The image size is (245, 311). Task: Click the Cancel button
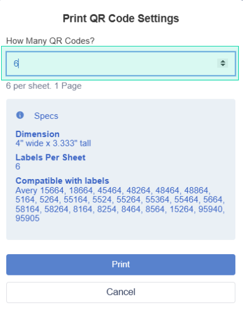pos(121,292)
